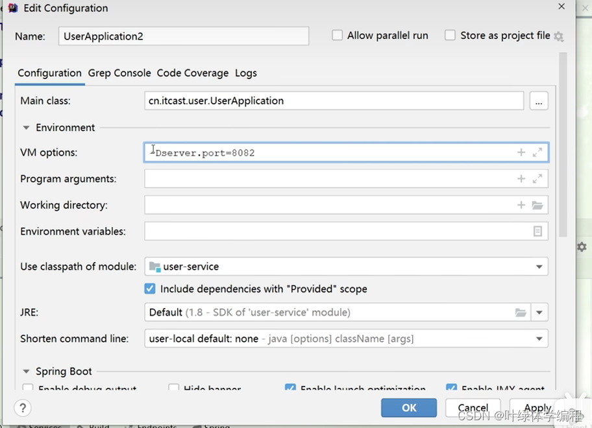Viewport: 592px width, 428px height.
Task: Switch to the Grep Console tab
Action: click(x=119, y=73)
